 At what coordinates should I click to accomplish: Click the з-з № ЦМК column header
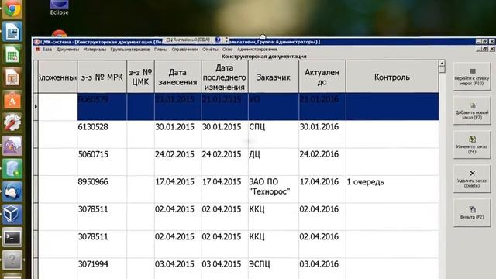(x=140, y=77)
